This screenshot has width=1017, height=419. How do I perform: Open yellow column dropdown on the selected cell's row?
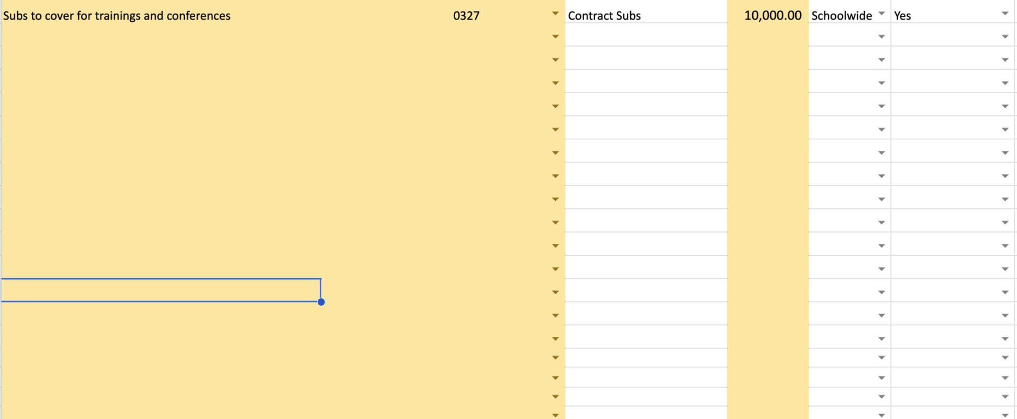click(555, 292)
